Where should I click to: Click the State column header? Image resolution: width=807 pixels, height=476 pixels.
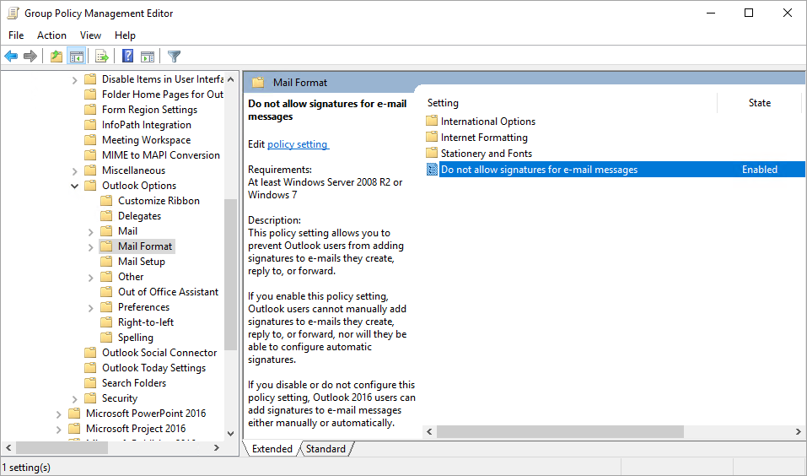click(759, 103)
